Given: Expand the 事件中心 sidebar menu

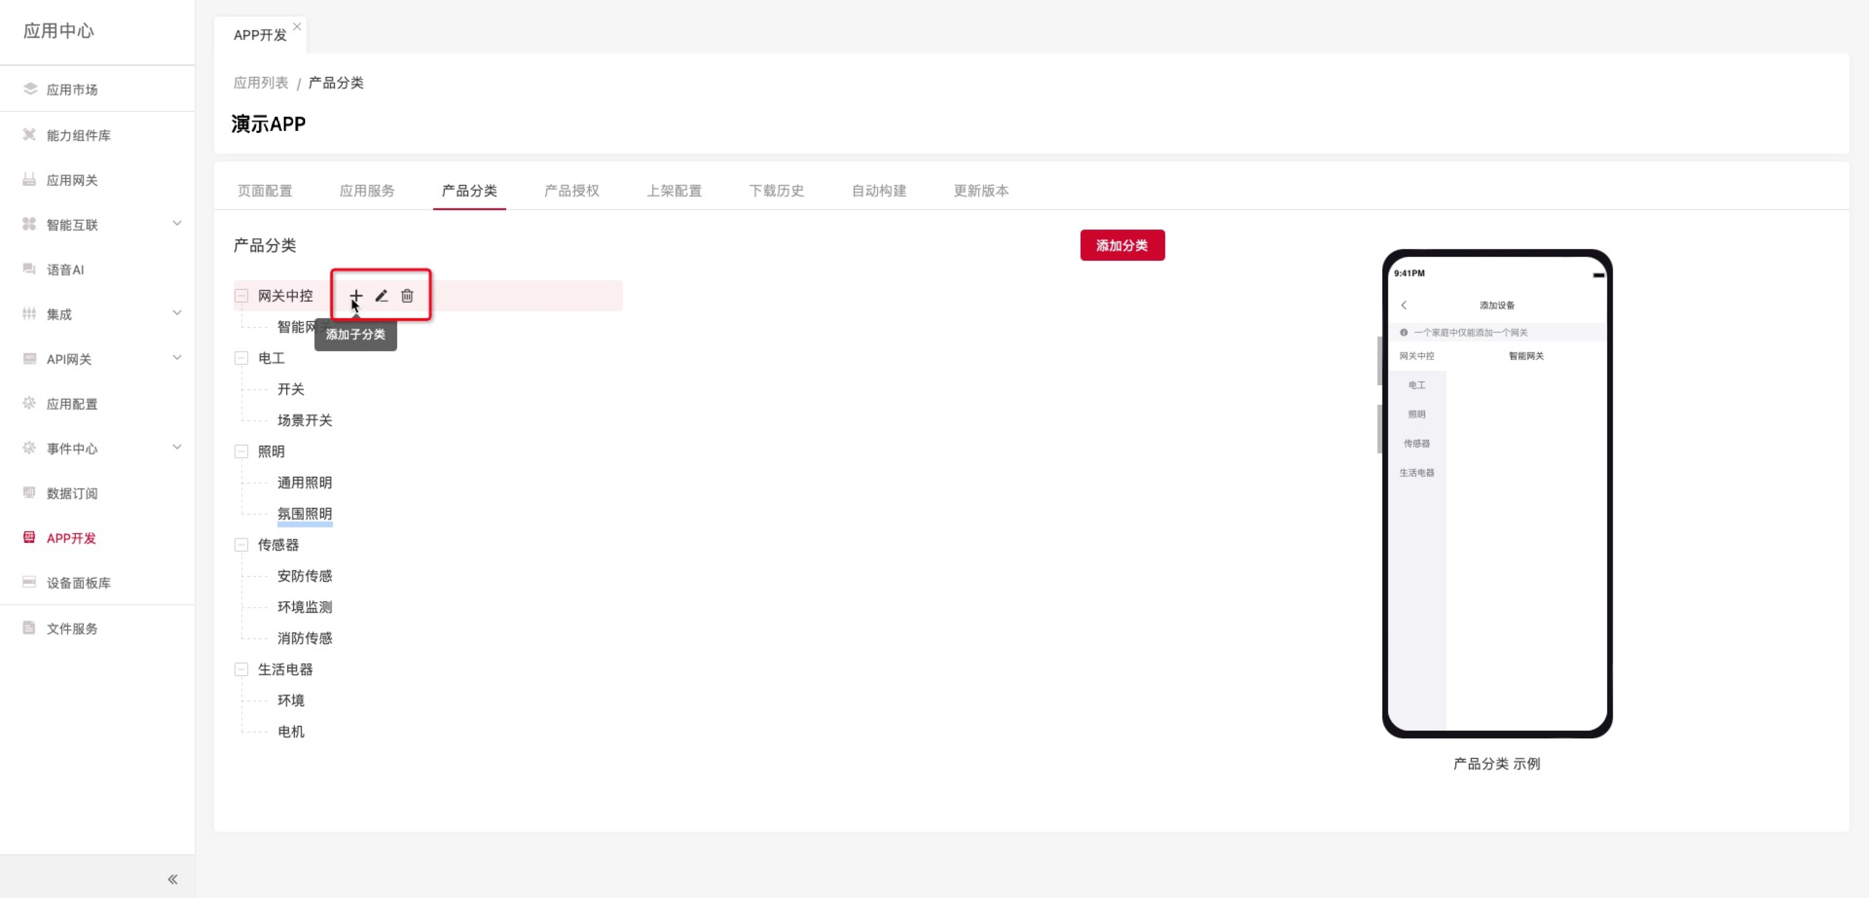Looking at the screenshot, I should pos(176,447).
